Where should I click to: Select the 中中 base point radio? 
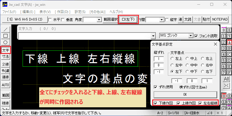click(x=187, y=65)
